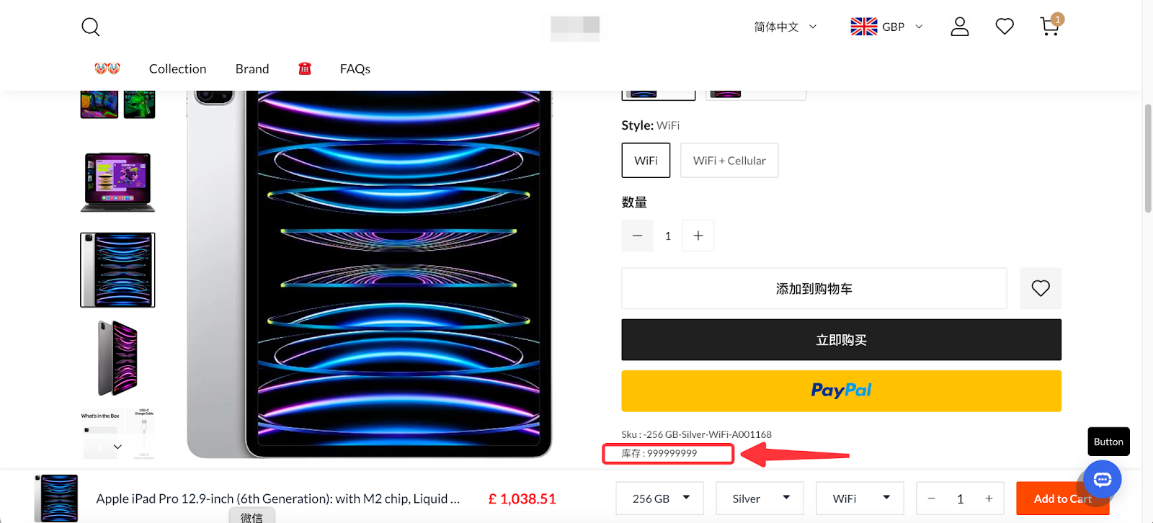
Task: Open the 256 GB storage dropdown
Action: pyautogui.click(x=658, y=498)
